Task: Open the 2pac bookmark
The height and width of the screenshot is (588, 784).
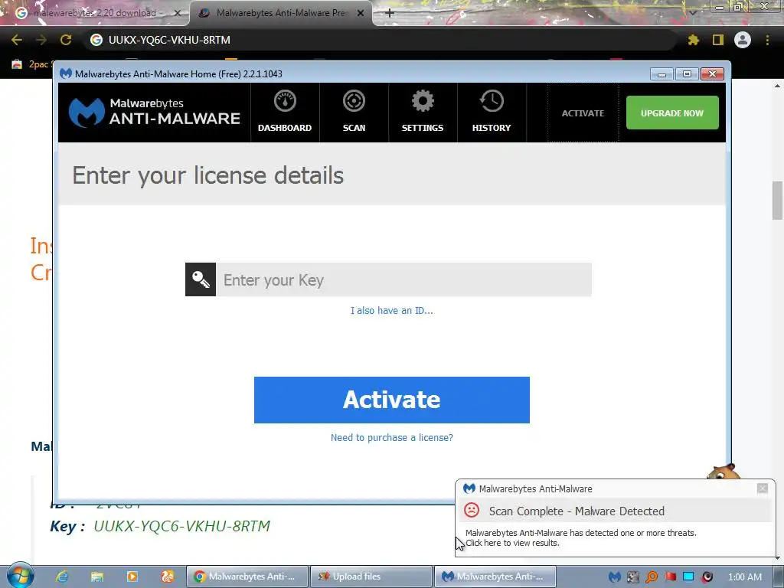Action: [30, 64]
